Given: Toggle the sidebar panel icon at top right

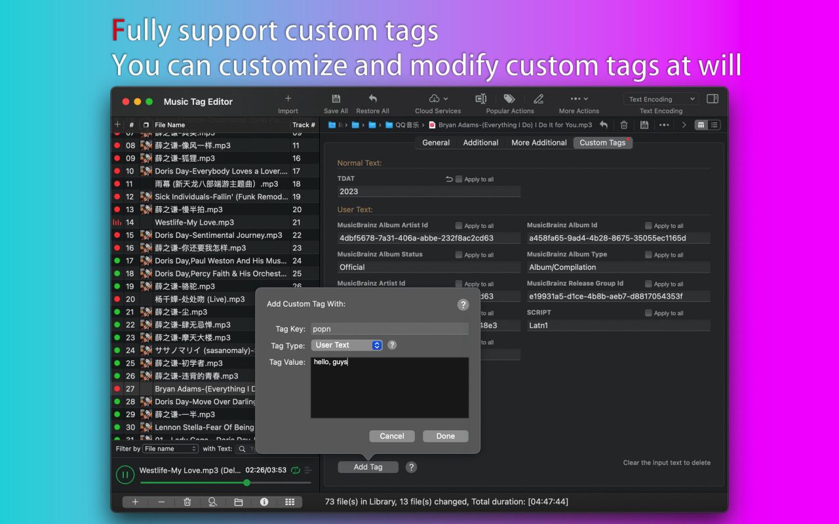Looking at the screenshot, I should tap(712, 99).
